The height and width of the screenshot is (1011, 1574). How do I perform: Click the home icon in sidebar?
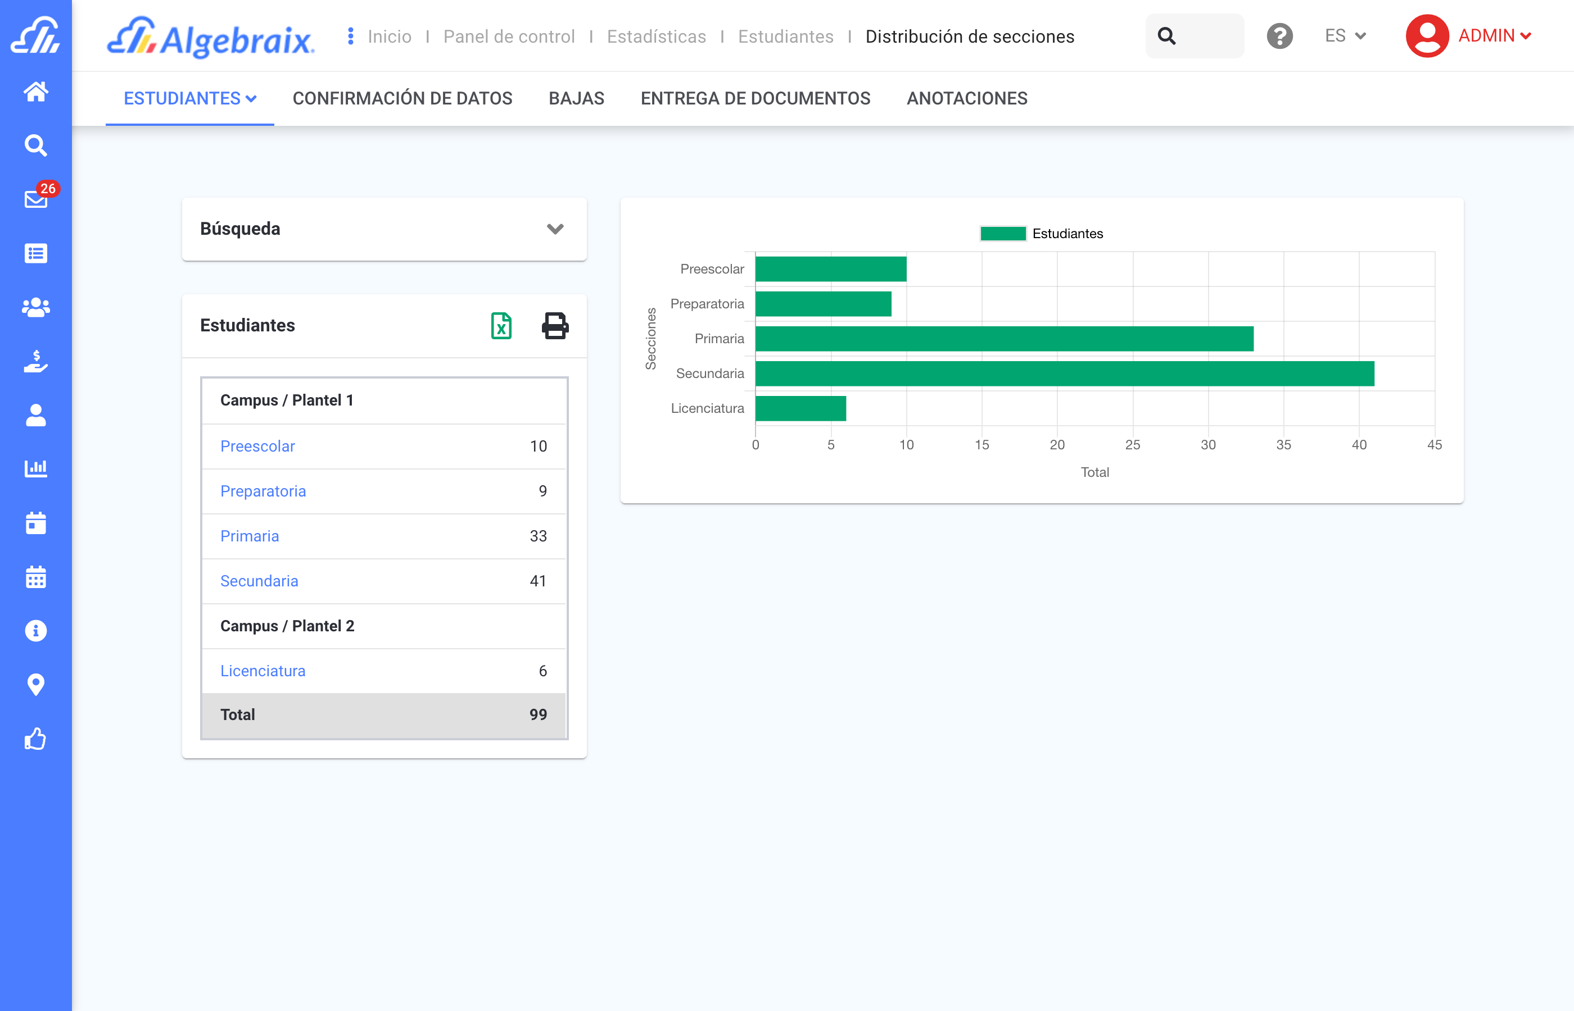tap(36, 91)
